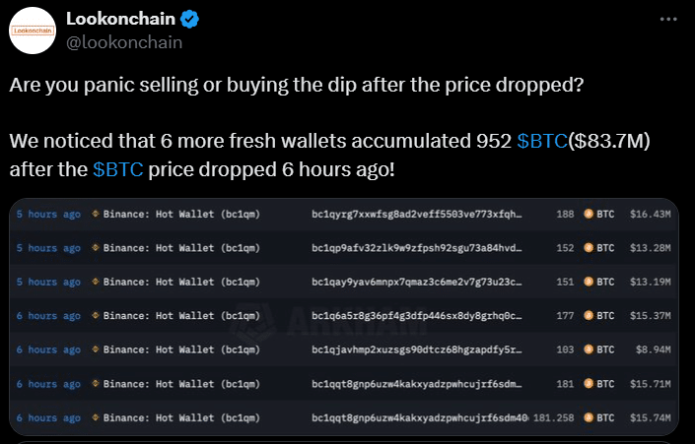This screenshot has width=695, height=444.
Task: Click the Bitcoin icon in the 188 BTC row
Action: 589,214
